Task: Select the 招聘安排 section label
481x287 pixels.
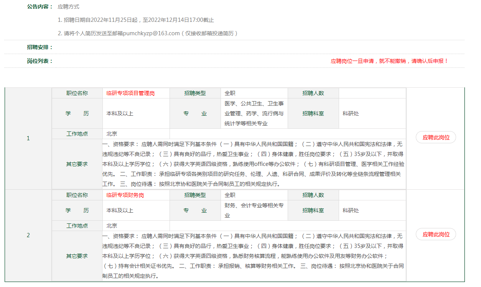Action: click(x=40, y=47)
